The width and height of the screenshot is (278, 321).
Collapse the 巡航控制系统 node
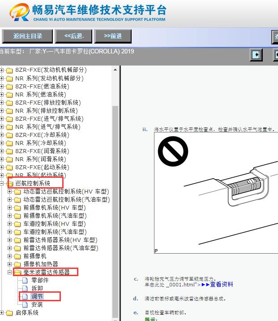2,184
